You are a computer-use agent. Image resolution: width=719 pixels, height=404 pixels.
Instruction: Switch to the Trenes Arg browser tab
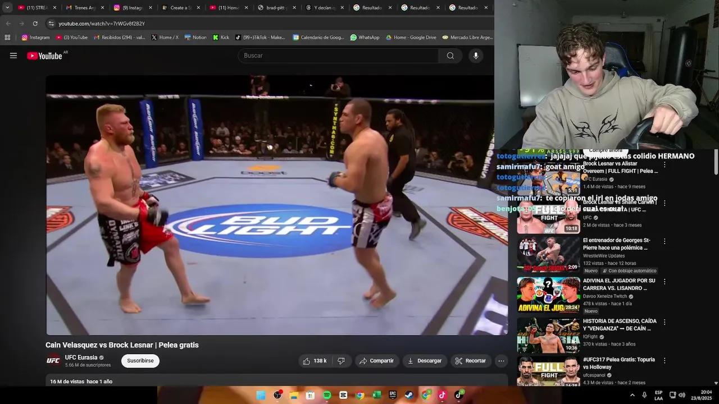pyautogui.click(x=85, y=8)
